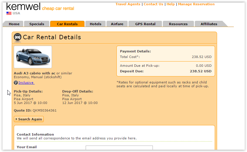This screenshot has width=247, height=152.
Task: Open the Airfare tab
Action: click(117, 24)
